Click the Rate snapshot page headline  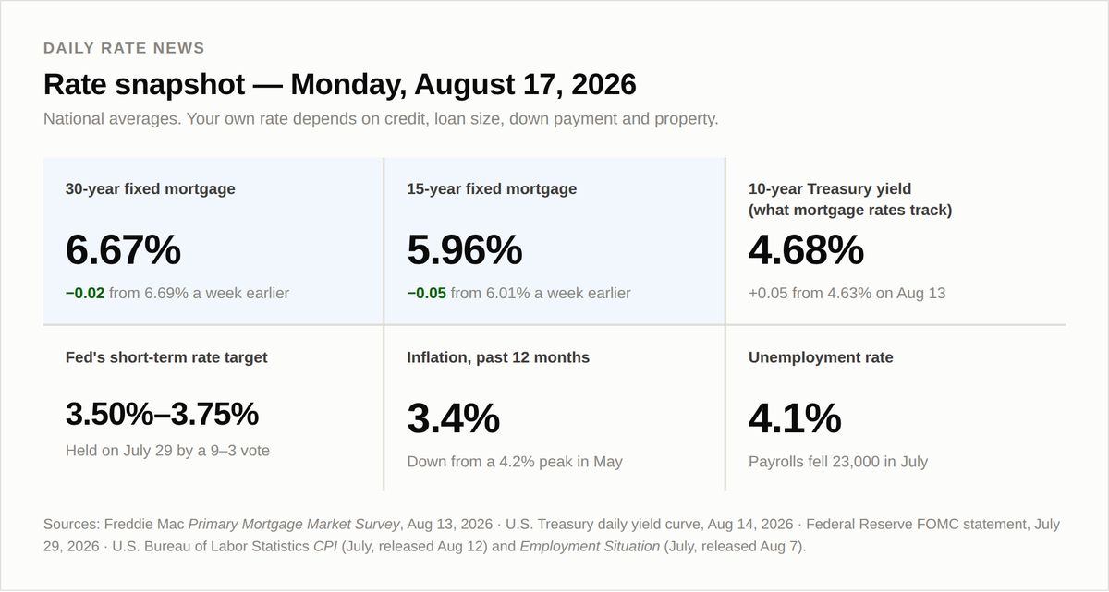coord(340,84)
